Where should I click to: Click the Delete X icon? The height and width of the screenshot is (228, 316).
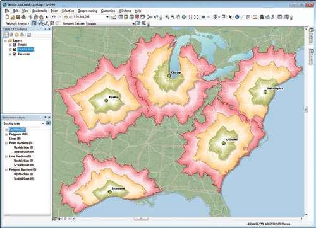(x=47, y=17)
